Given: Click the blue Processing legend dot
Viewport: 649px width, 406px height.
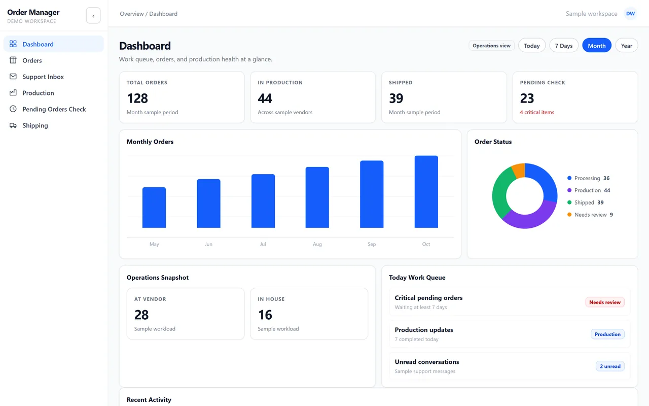Looking at the screenshot, I should click(x=569, y=178).
